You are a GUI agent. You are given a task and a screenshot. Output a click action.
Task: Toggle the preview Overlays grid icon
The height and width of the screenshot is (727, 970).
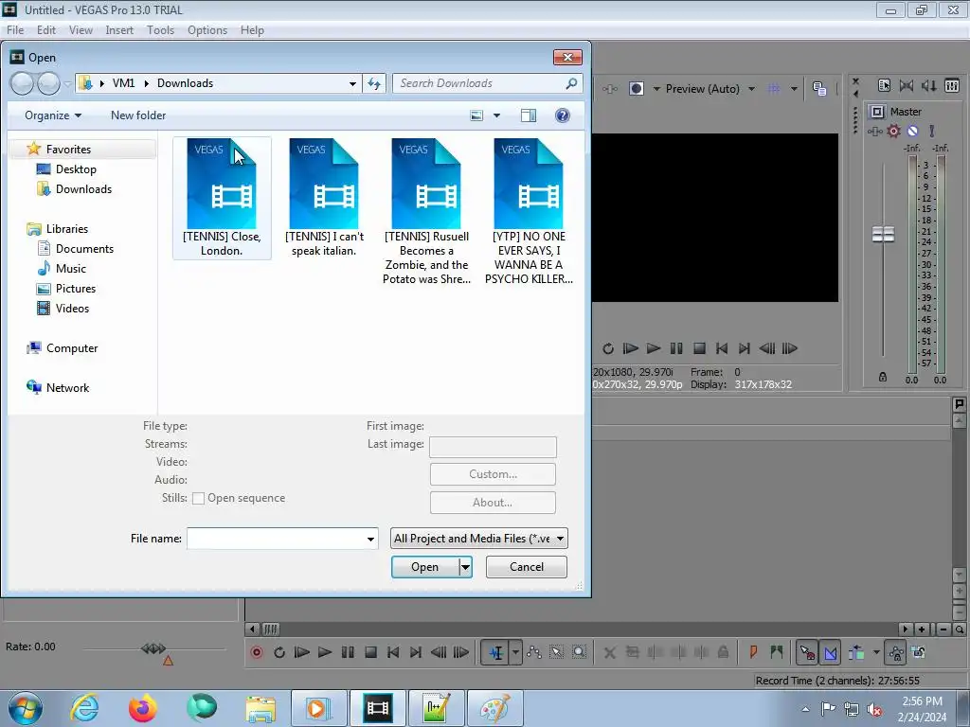pyautogui.click(x=774, y=89)
